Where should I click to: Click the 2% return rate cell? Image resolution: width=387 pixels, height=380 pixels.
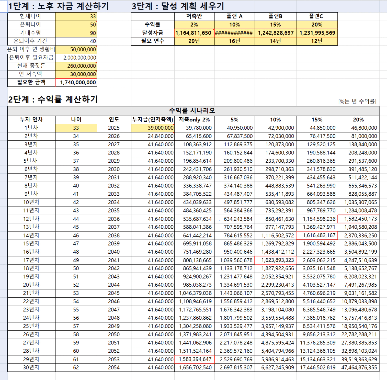[194, 25]
